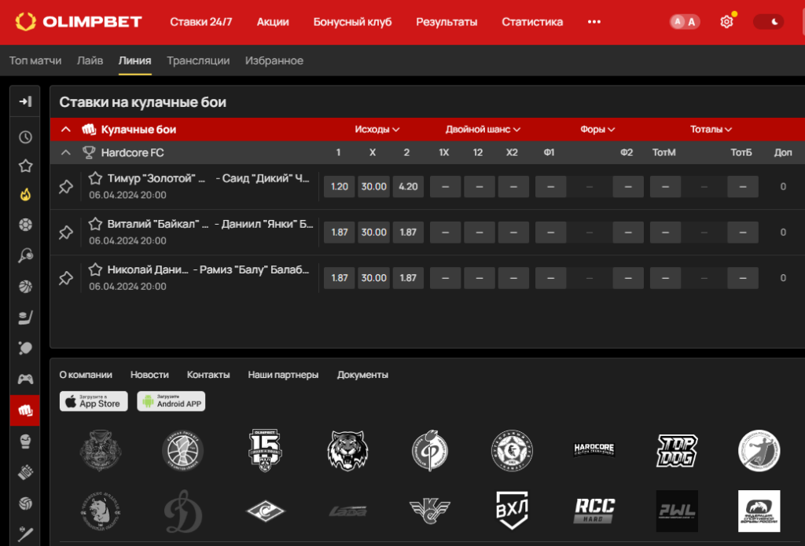Switch to Трансляции tab
The width and height of the screenshot is (805, 546).
pos(198,60)
